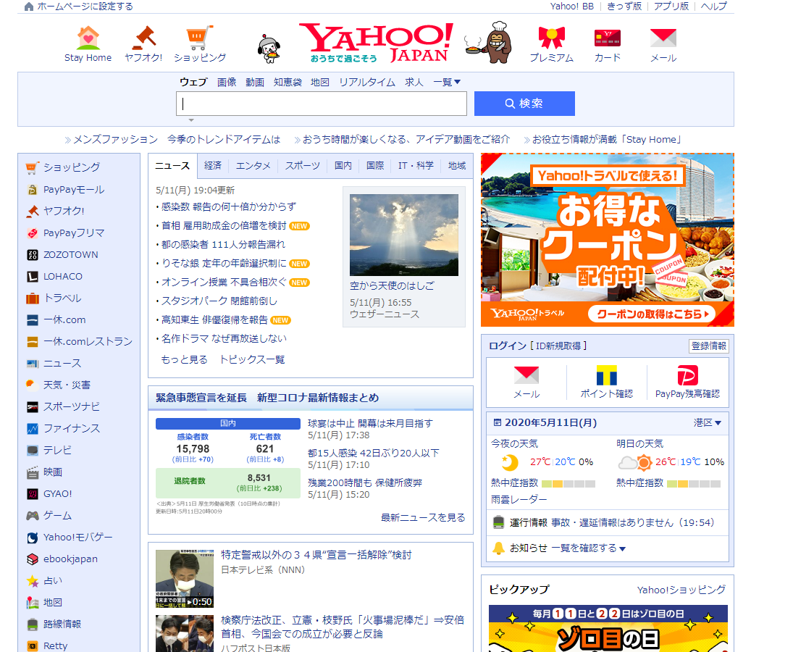Open the トピックス一覧 link
This screenshot has width=793, height=652.
coord(252,359)
